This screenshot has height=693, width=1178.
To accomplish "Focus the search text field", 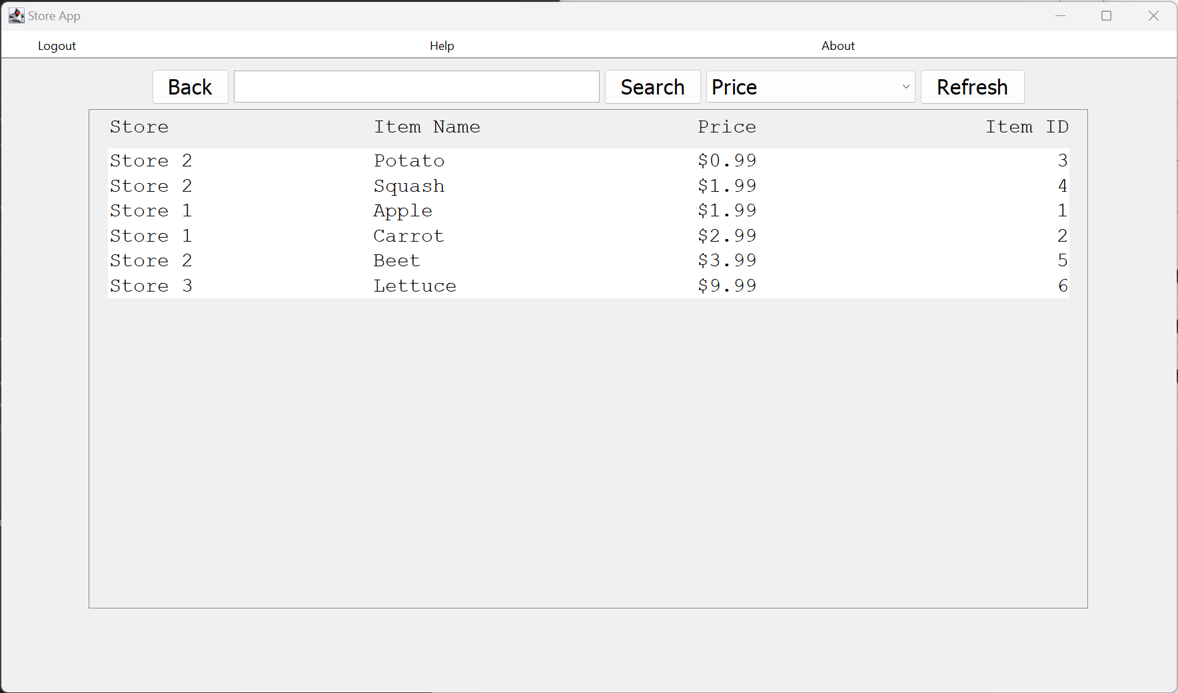I will 416,87.
